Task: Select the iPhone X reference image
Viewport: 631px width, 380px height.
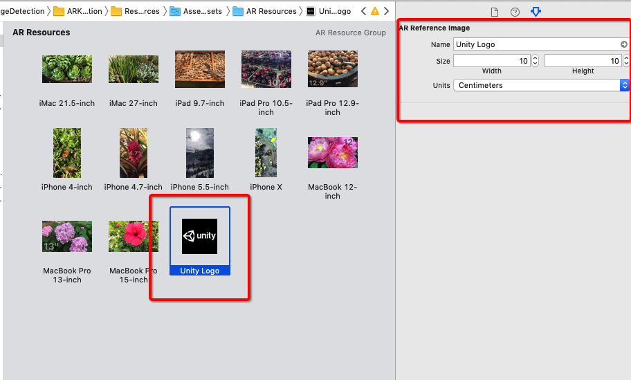Action: click(x=266, y=154)
